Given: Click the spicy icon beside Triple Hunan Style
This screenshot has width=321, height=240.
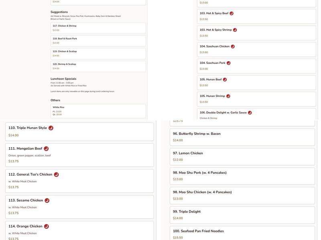Looking at the screenshot, I should [51, 128].
